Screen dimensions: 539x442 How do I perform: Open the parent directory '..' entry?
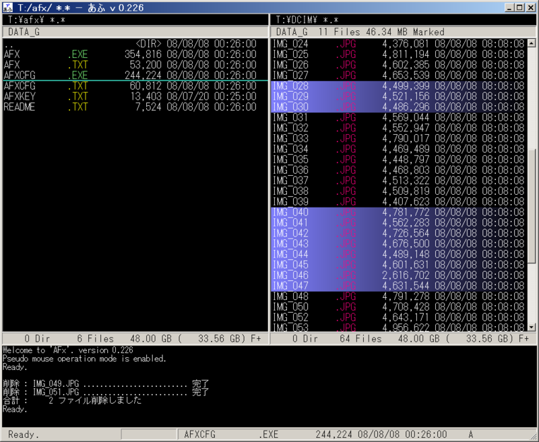[135, 44]
